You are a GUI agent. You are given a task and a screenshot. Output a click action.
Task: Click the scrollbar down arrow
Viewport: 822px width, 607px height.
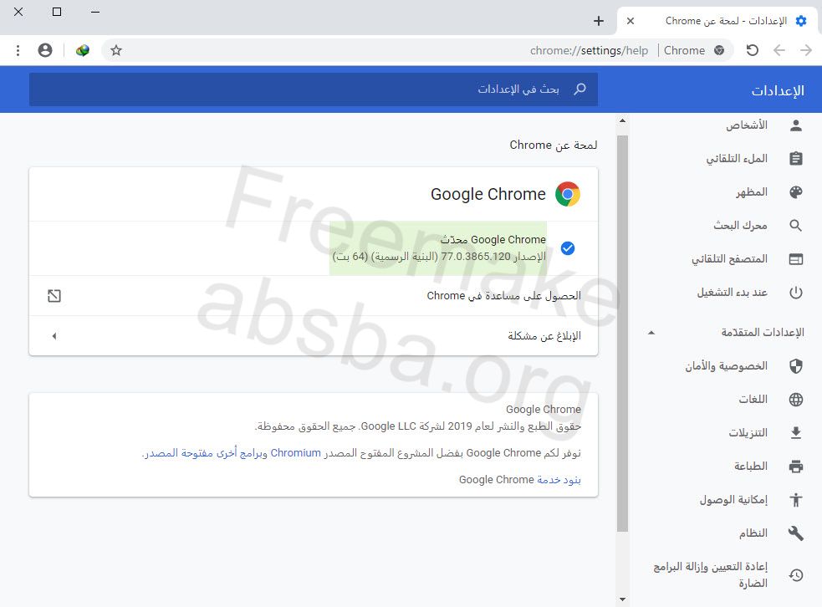click(622, 599)
